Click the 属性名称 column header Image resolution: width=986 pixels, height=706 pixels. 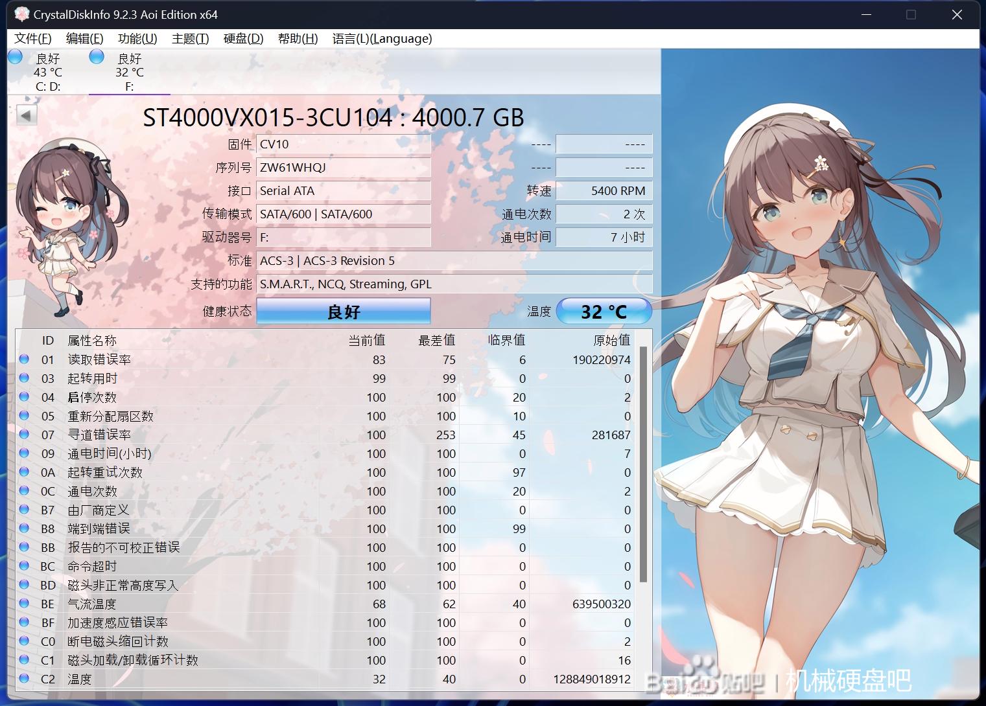92,341
